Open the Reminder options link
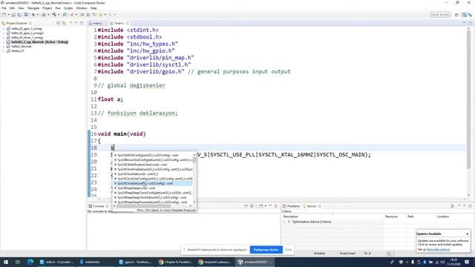Viewport: 475px width, 267px height. [x=439, y=250]
